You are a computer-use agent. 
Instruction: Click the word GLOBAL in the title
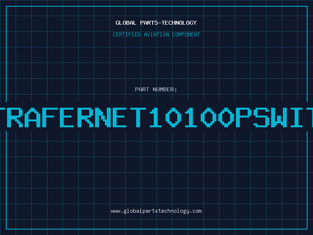click(x=126, y=23)
